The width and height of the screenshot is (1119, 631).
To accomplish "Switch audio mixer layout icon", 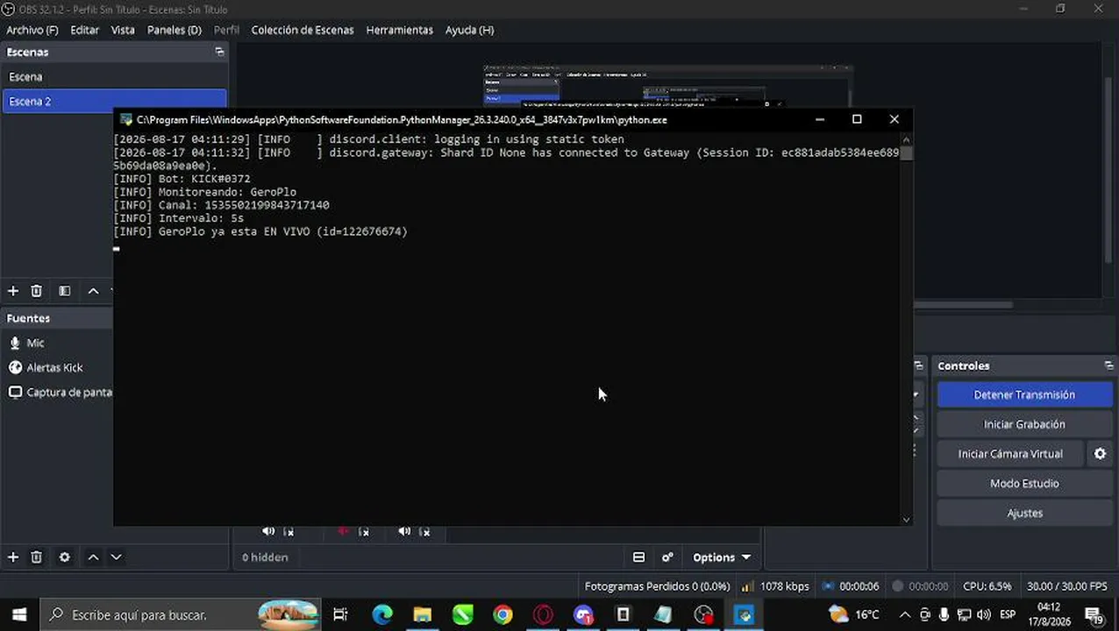I will click(x=638, y=557).
